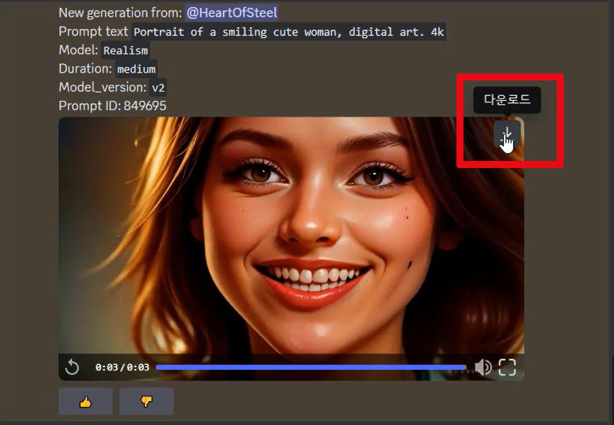Click the 'v2' model version value
This screenshot has width=614, height=425.
click(158, 88)
